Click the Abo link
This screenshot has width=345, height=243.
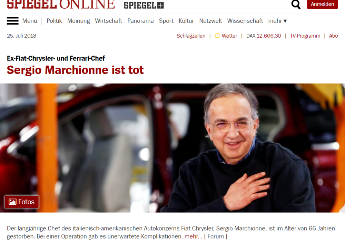pos(333,36)
